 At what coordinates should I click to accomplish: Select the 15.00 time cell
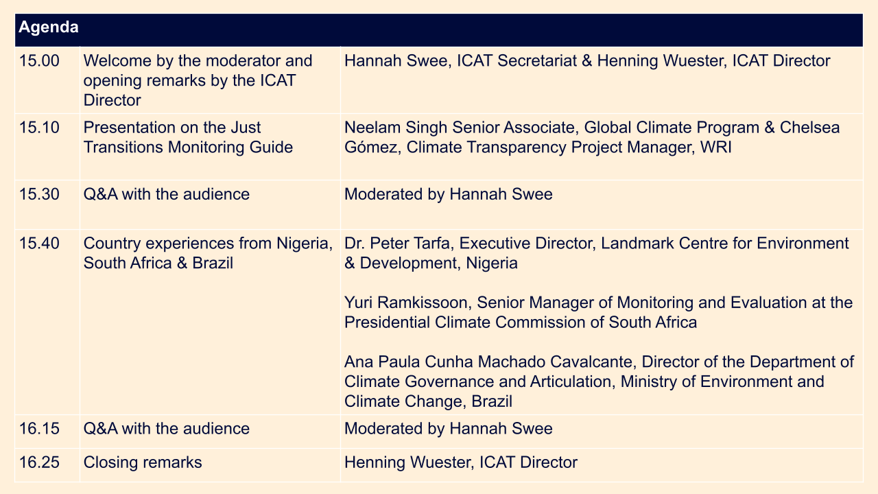pyautogui.click(x=47, y=80)
